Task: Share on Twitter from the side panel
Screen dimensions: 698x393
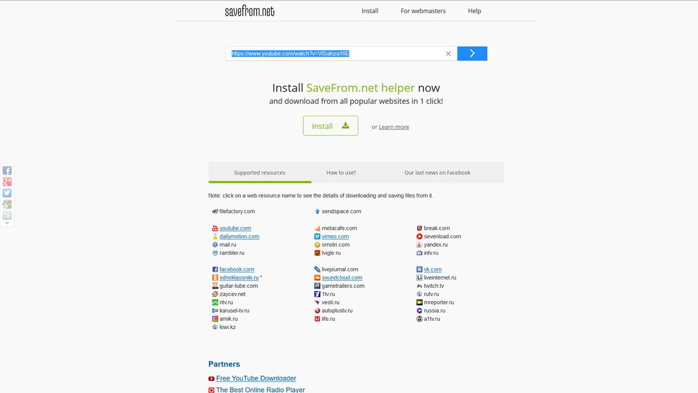Action: pos(7,193)
